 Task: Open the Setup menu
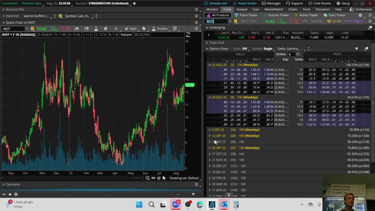pos(343,3)
